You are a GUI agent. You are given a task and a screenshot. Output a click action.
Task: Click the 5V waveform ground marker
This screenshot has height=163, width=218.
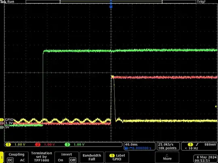coord(2,127)
